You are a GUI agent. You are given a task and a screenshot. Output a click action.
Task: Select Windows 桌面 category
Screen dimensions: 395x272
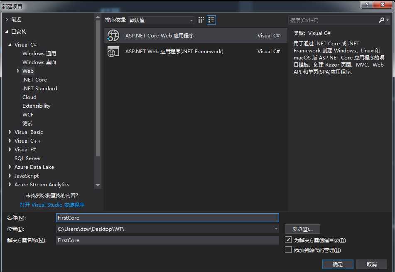(39, 62)
